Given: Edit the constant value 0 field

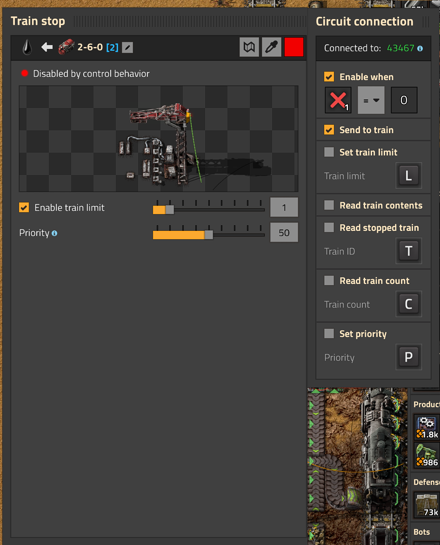Looking at the screenshot, I should 404,100.
